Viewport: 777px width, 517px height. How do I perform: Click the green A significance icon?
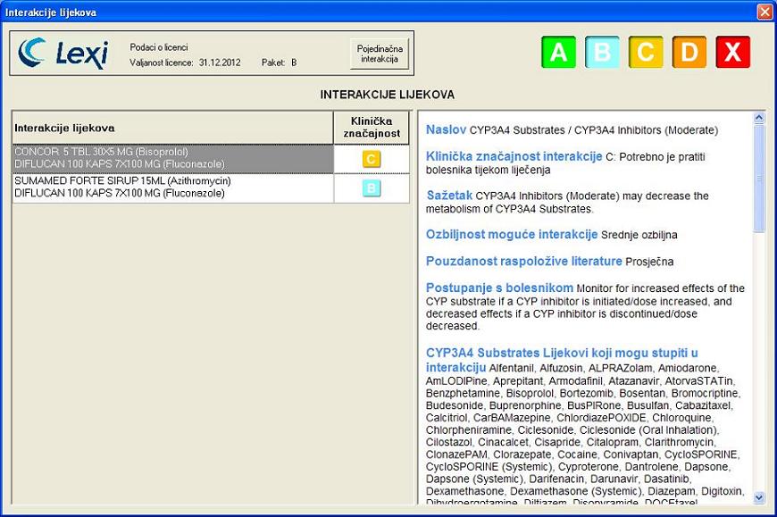(558, 52)
